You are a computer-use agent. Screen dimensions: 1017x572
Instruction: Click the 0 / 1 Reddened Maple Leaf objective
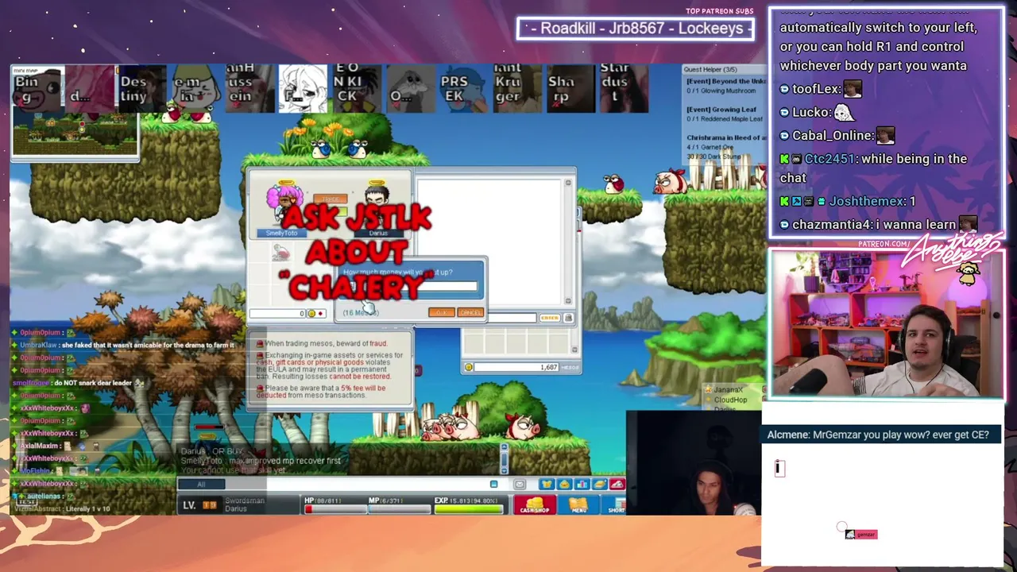(725, 119)
